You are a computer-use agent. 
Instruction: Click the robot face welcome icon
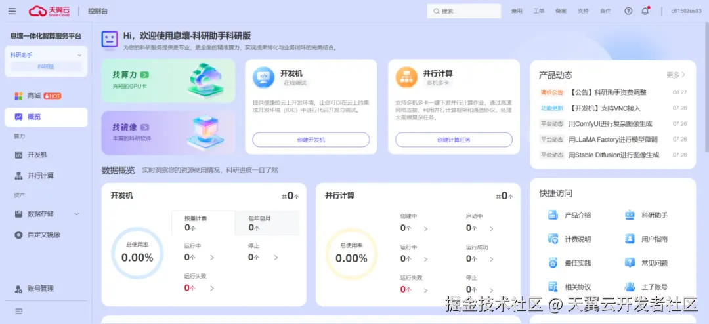click(110, 39)
